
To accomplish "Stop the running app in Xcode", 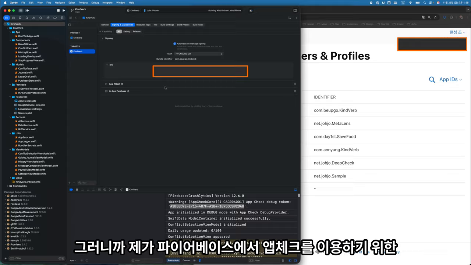I will [58, 10].
